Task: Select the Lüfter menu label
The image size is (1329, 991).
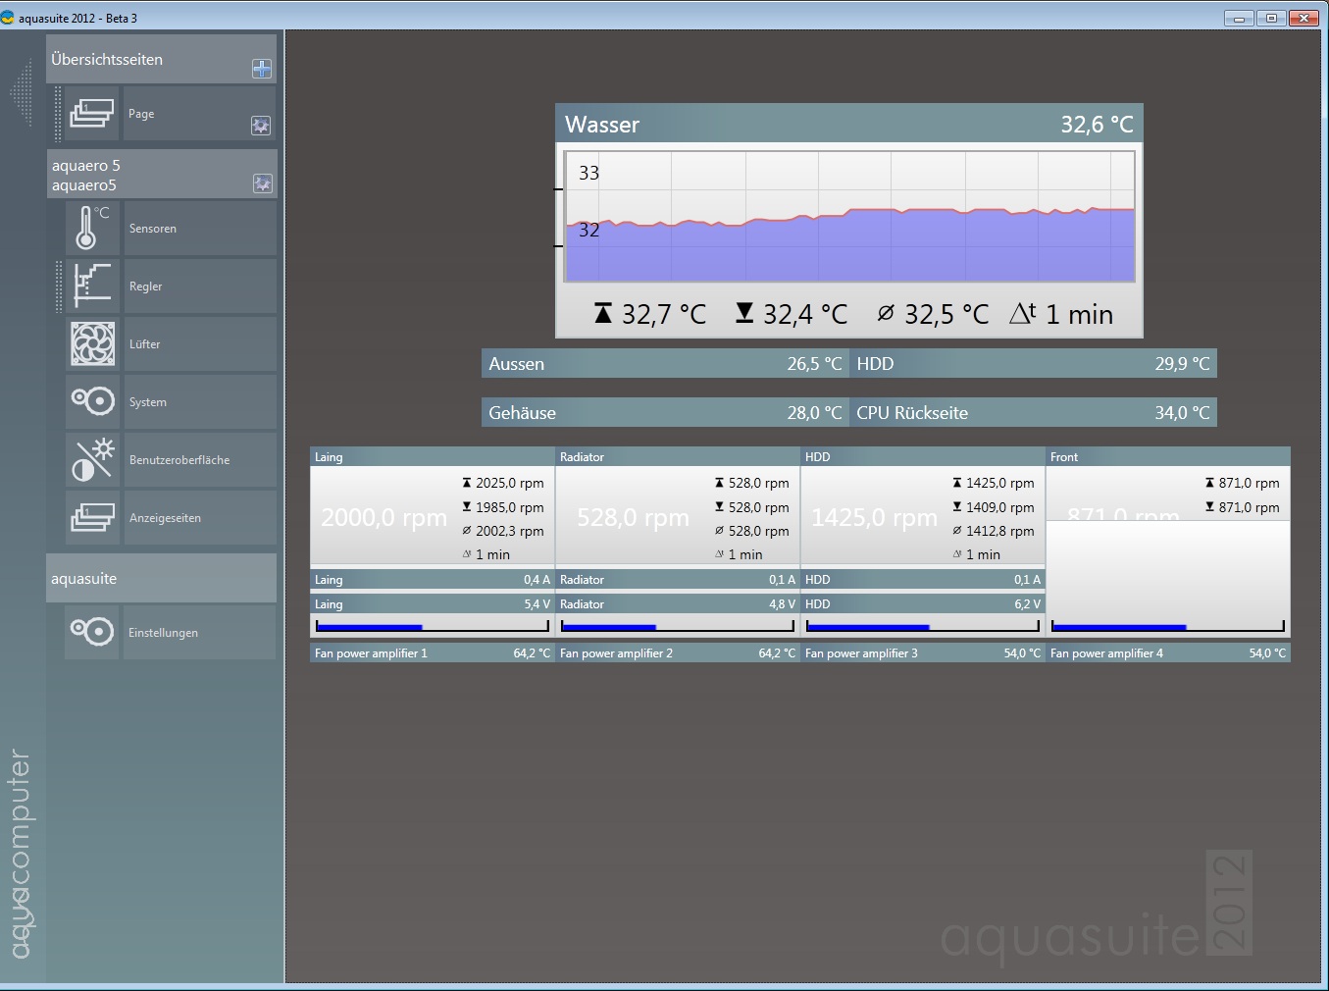Action: [x=145, y=344]
